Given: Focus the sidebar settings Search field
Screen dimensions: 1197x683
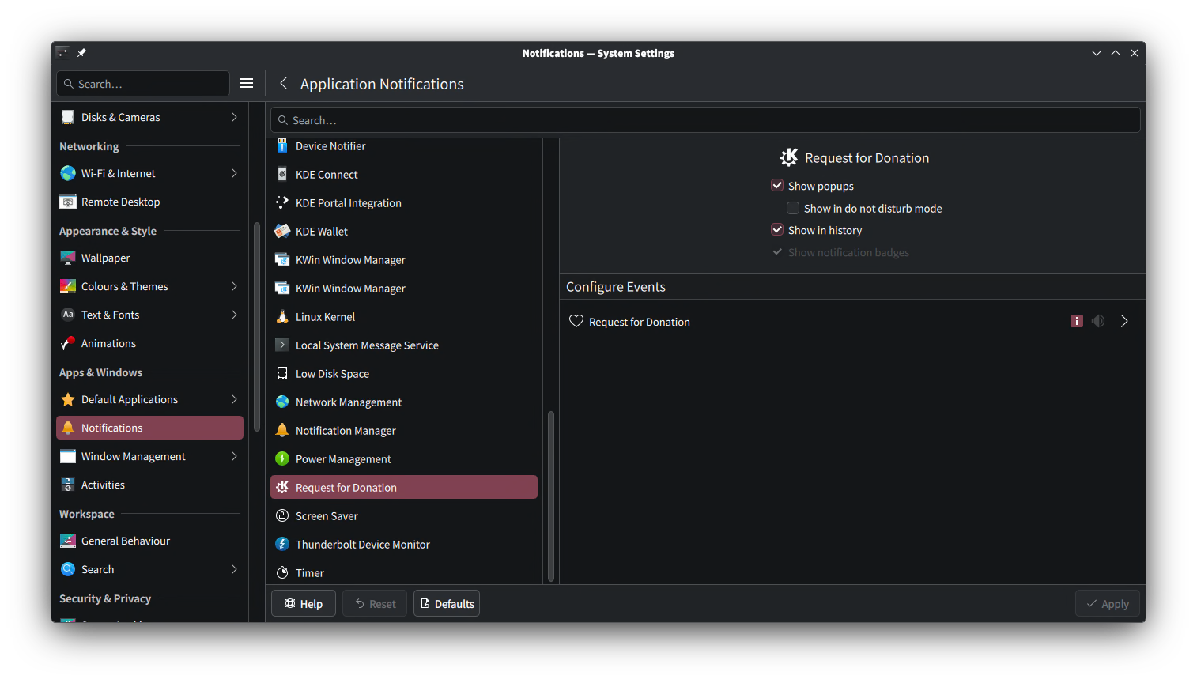Looking at the screenshot, I should tap(143, 83).
